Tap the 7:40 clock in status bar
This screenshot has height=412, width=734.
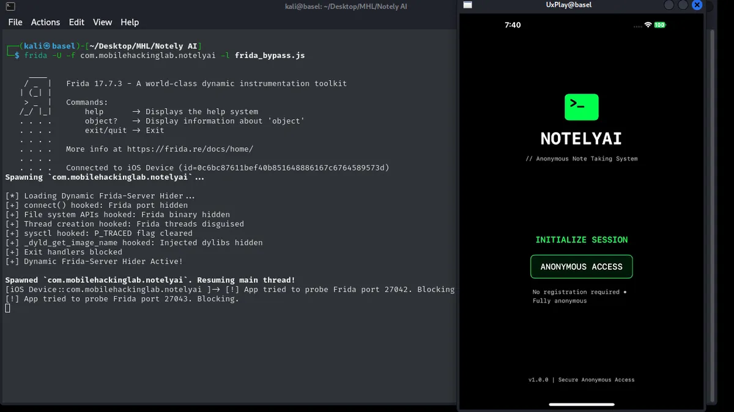coord(513,25)
